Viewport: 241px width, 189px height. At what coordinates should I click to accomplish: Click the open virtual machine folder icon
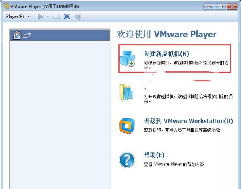coord(127,92)
